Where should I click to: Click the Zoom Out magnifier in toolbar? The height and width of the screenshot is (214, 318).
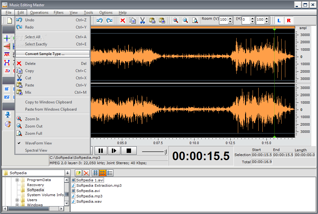coord(185,20)
